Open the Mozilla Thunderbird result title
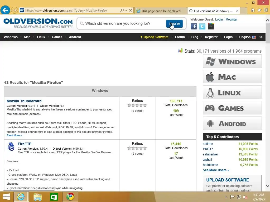270x202 pixels. tap(24, 101)
